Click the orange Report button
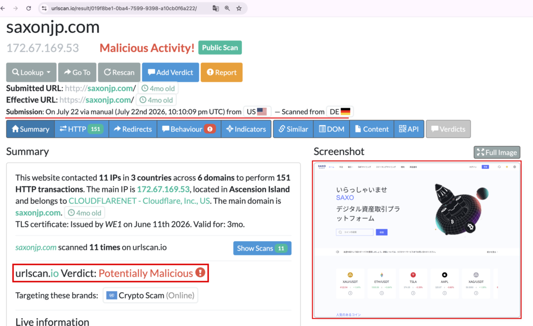This screenshot has height=326, width=533. click(x=222, y=72)
